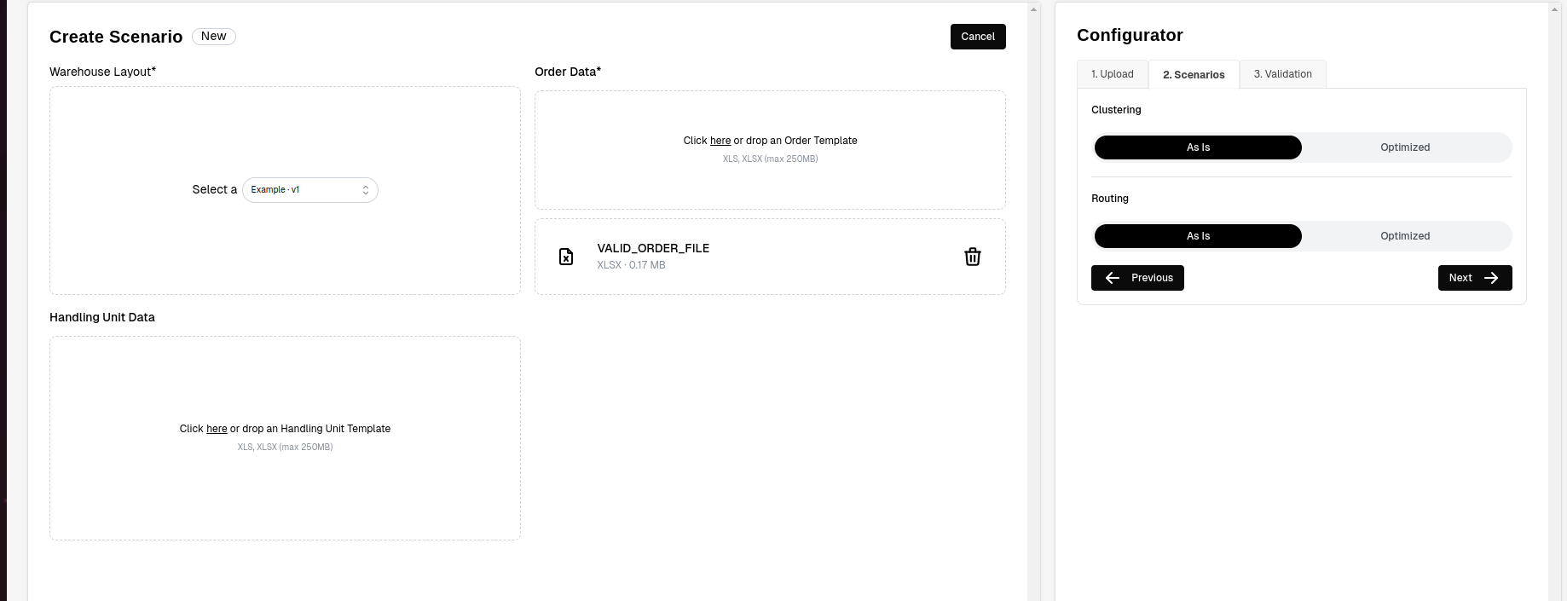Click the right arrow icon for Next
Image resolution: width=1567 pixels, height=601 pixels.
[x=1491, y=278]
